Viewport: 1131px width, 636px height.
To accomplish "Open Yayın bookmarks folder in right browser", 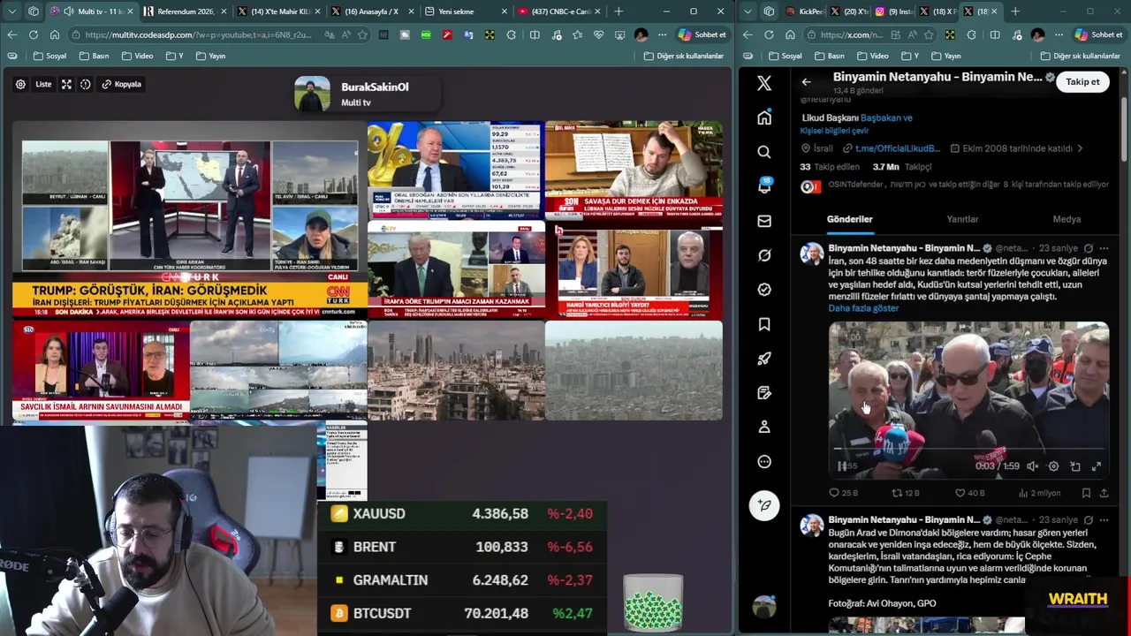I will (x=945, y=56).
